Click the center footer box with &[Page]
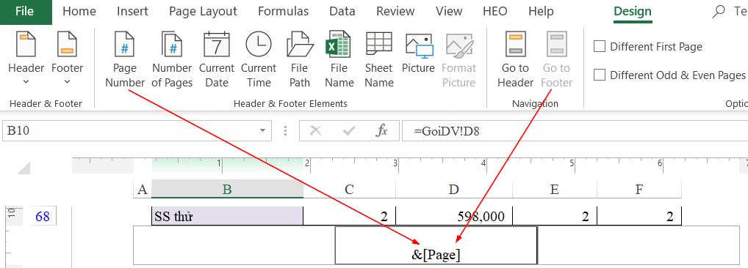 [x=436, y=245]
